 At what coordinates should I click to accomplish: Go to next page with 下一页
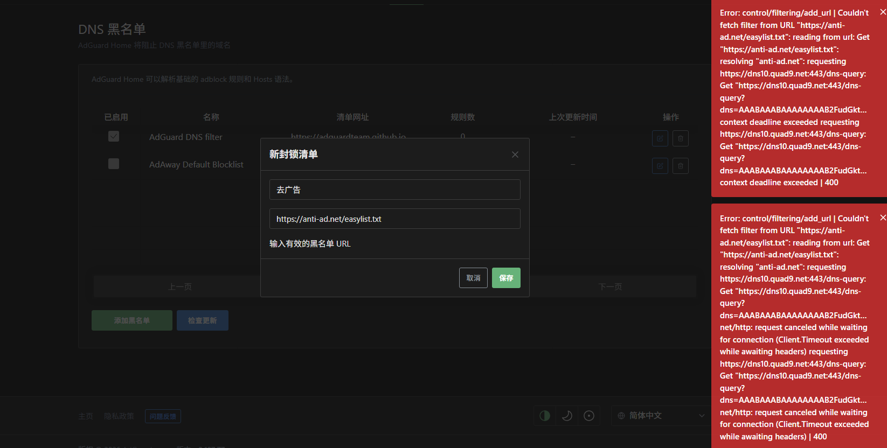coord(610,286)
